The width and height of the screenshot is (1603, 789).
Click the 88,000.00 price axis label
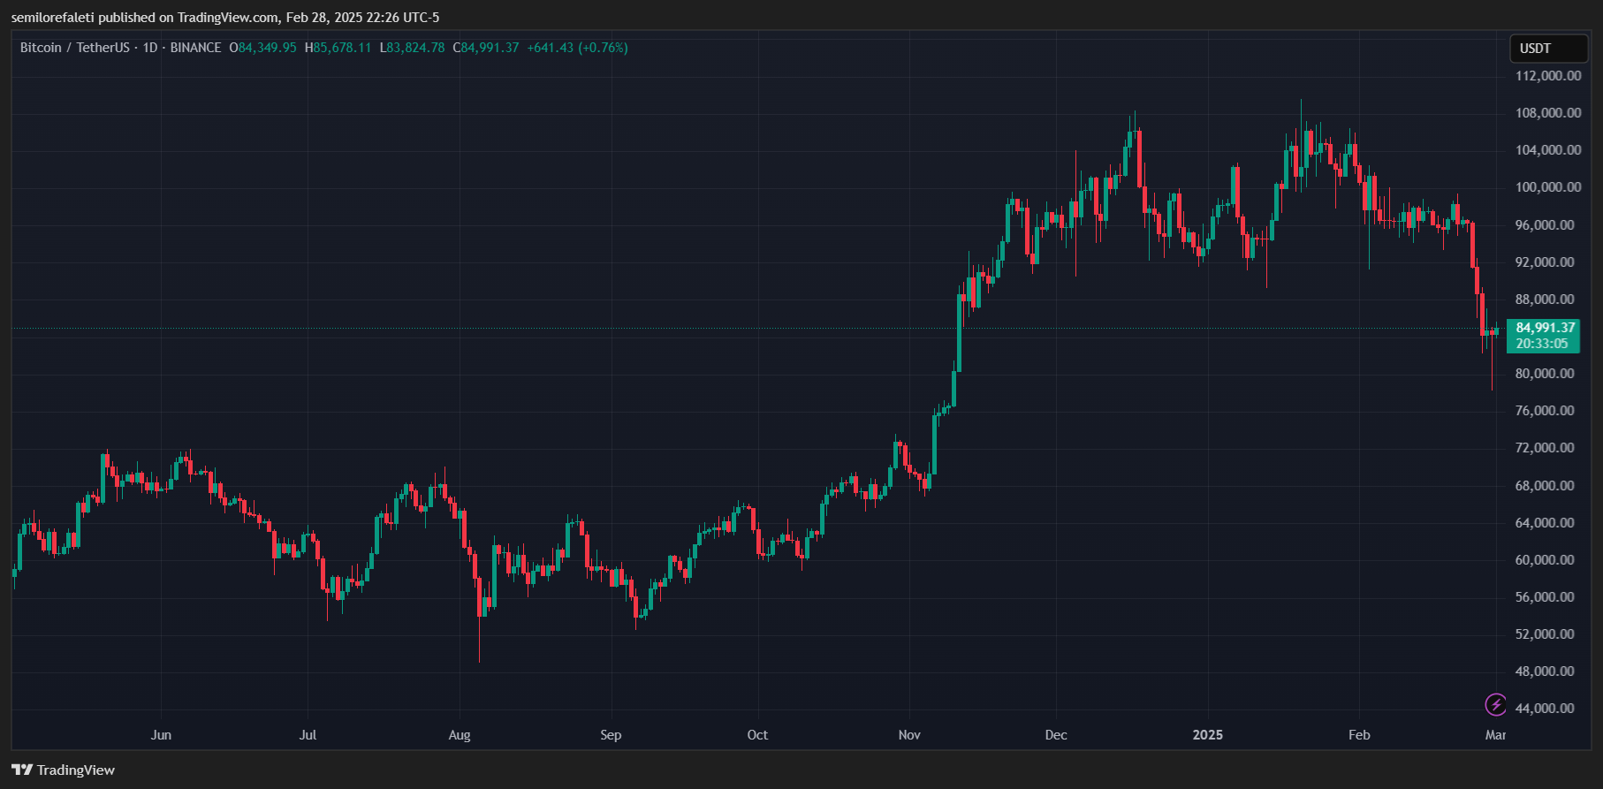point(1545,300)
